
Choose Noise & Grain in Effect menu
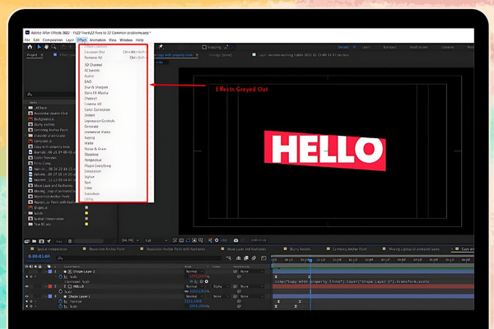(x=96, y=149)
